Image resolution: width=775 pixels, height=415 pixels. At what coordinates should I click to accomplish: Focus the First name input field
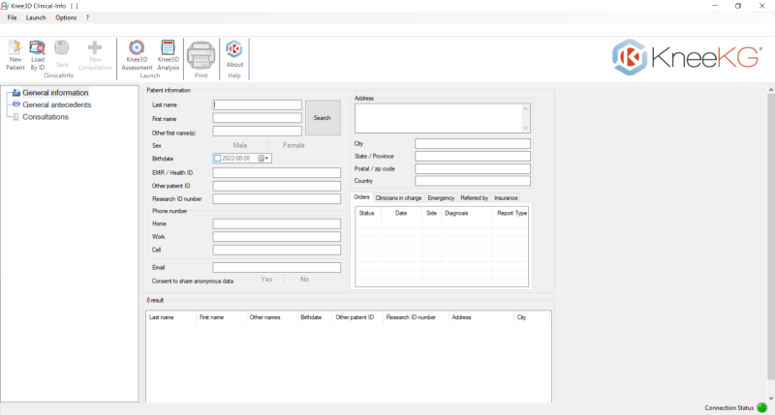(257, 118)
